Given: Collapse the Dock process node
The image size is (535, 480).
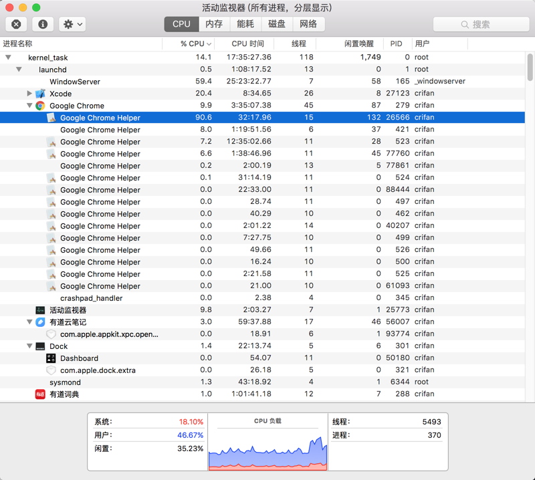Looking at the screenshot, I should point(29,346).
